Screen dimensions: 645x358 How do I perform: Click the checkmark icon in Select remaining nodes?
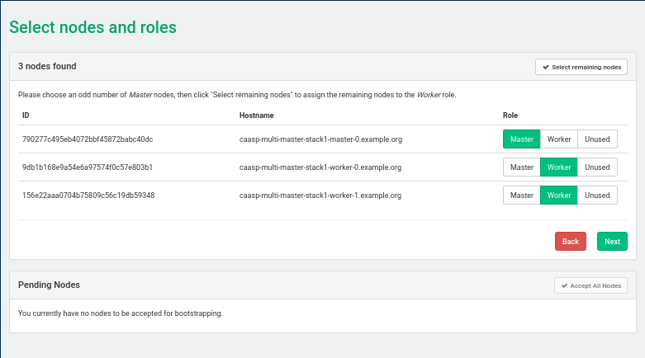click(x=545, y=67)
